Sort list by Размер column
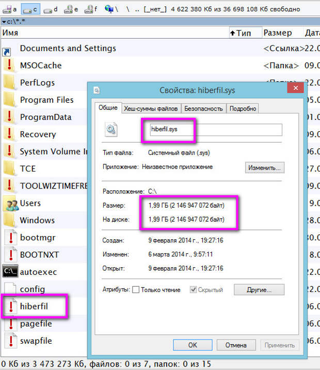The width and height of the screenshot is (320, 370). click(277, 33)
